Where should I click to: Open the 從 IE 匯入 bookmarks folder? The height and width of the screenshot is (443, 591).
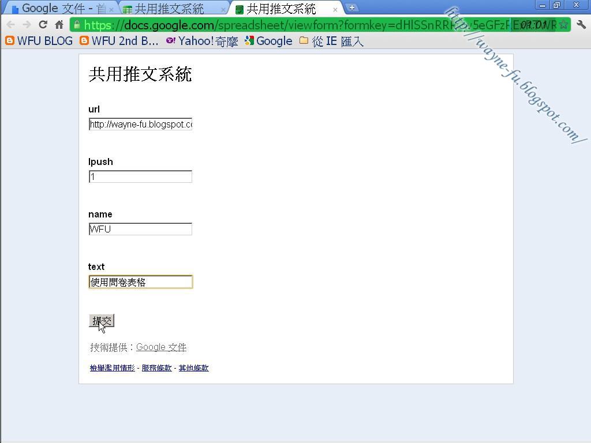pos(332,41)
